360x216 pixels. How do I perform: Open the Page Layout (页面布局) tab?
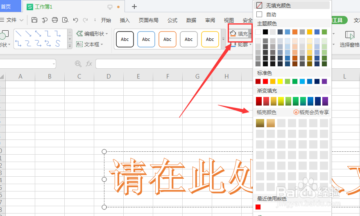[148, 20]
